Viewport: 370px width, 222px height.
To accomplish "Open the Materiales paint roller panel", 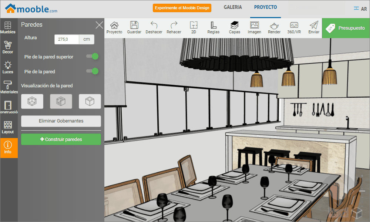I will (x=9, y=87).
